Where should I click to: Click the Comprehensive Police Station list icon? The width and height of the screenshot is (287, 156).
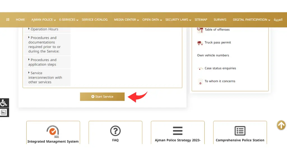[240, 131]
